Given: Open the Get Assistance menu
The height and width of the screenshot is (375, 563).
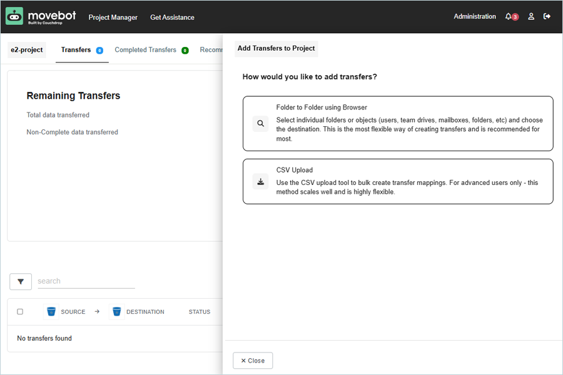Looking at the screenshot, I should (x=172, y=17).
